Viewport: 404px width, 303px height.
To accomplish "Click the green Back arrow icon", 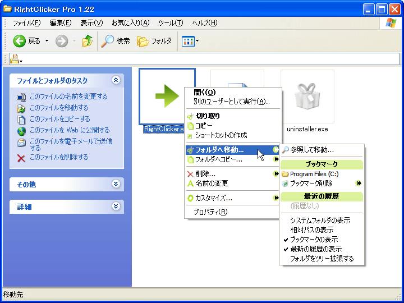I will point(19,41).
